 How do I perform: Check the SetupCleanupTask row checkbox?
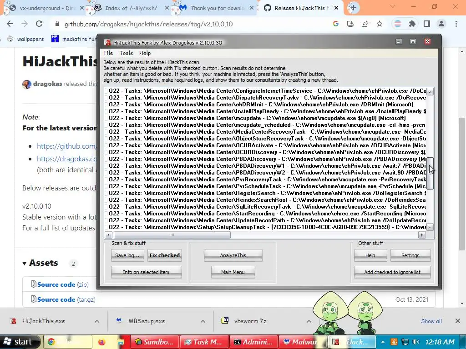[106, 227]
